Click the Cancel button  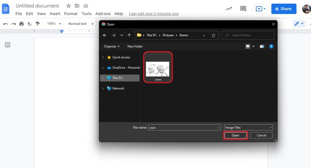pyautogui.click(x=262, y=135)
